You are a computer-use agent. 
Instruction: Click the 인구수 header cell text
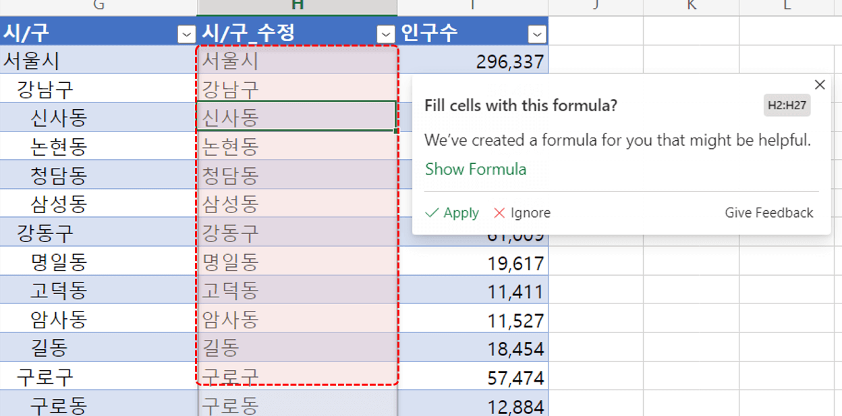[430, 33]
